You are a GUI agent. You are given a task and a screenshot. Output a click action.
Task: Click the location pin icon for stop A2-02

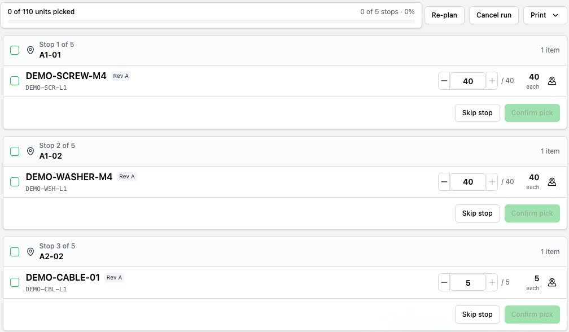30,251
